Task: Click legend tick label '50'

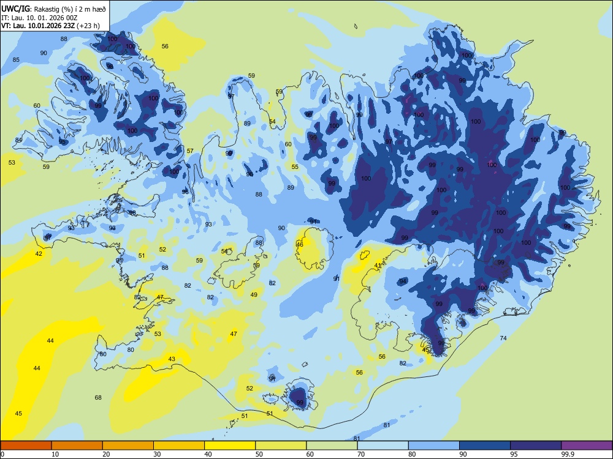Action: tap(259, 454)
